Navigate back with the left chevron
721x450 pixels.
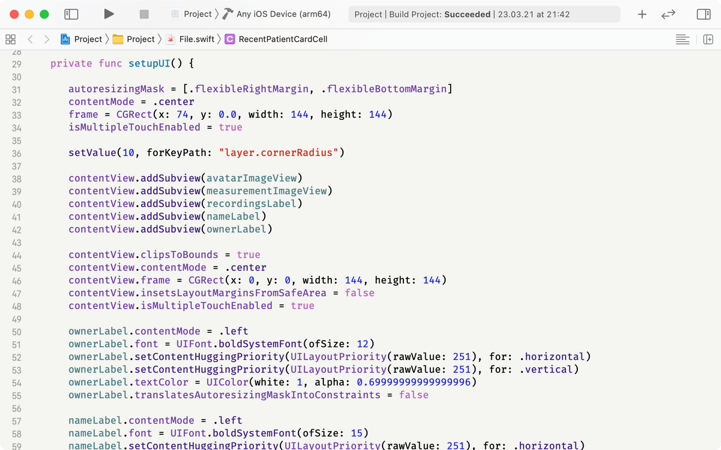click(30, 39)
